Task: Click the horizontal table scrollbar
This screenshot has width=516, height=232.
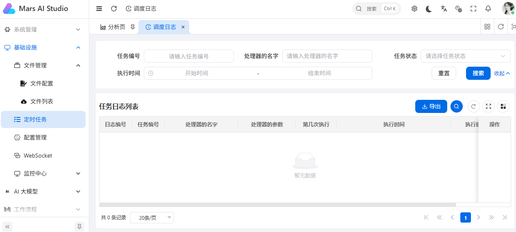Action: tap(278, 205)
